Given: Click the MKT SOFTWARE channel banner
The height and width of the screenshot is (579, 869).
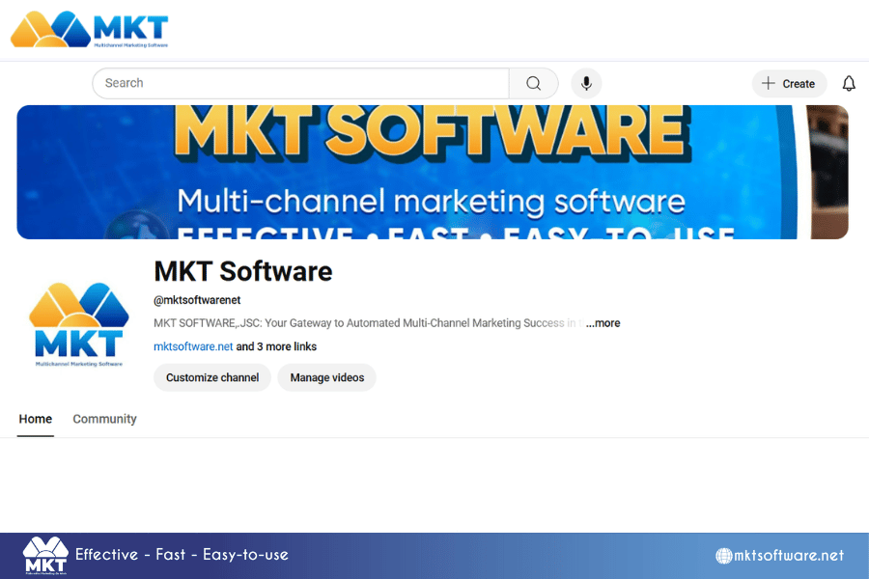Looking at the screenshot, I should click(x=433, y=173).
